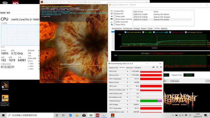This screenshot has width=210, height=118.
Task: Switch the input language indicator
Action: [186, 115]
